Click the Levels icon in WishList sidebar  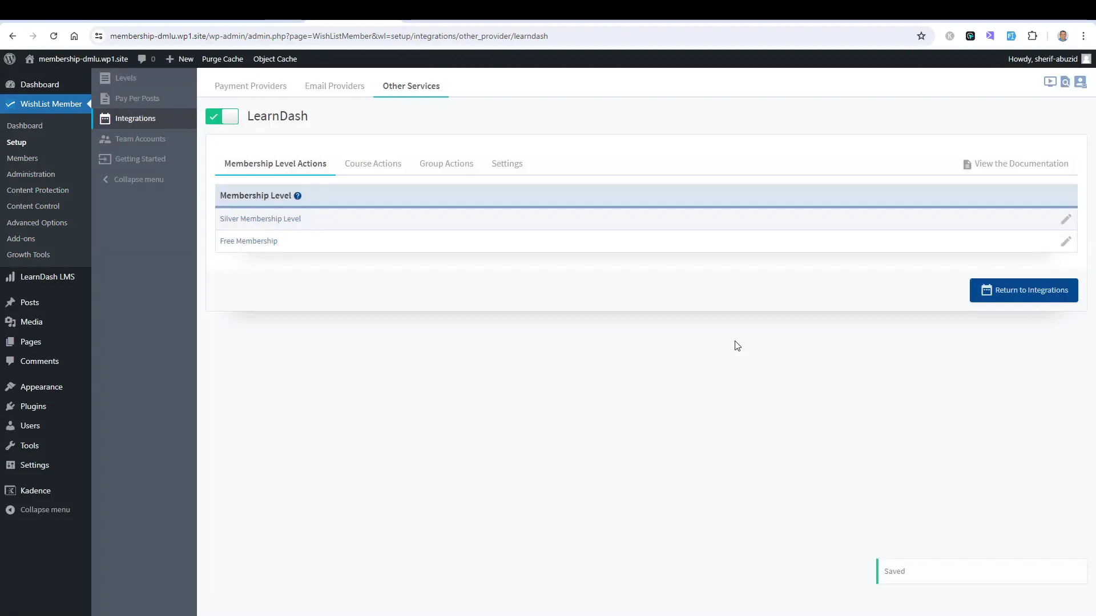point(106,78)
